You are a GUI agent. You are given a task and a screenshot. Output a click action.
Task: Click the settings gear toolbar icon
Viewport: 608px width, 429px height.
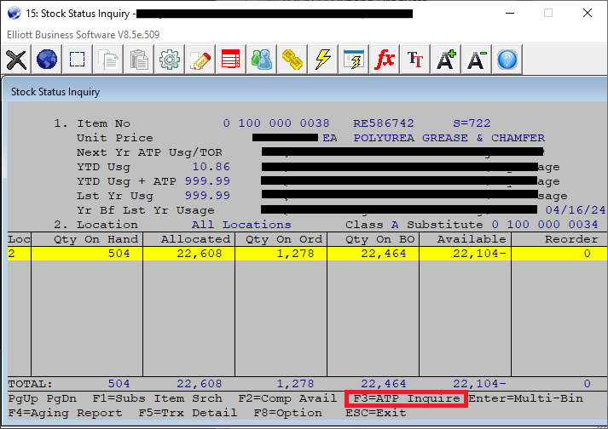tap(171, 60)
